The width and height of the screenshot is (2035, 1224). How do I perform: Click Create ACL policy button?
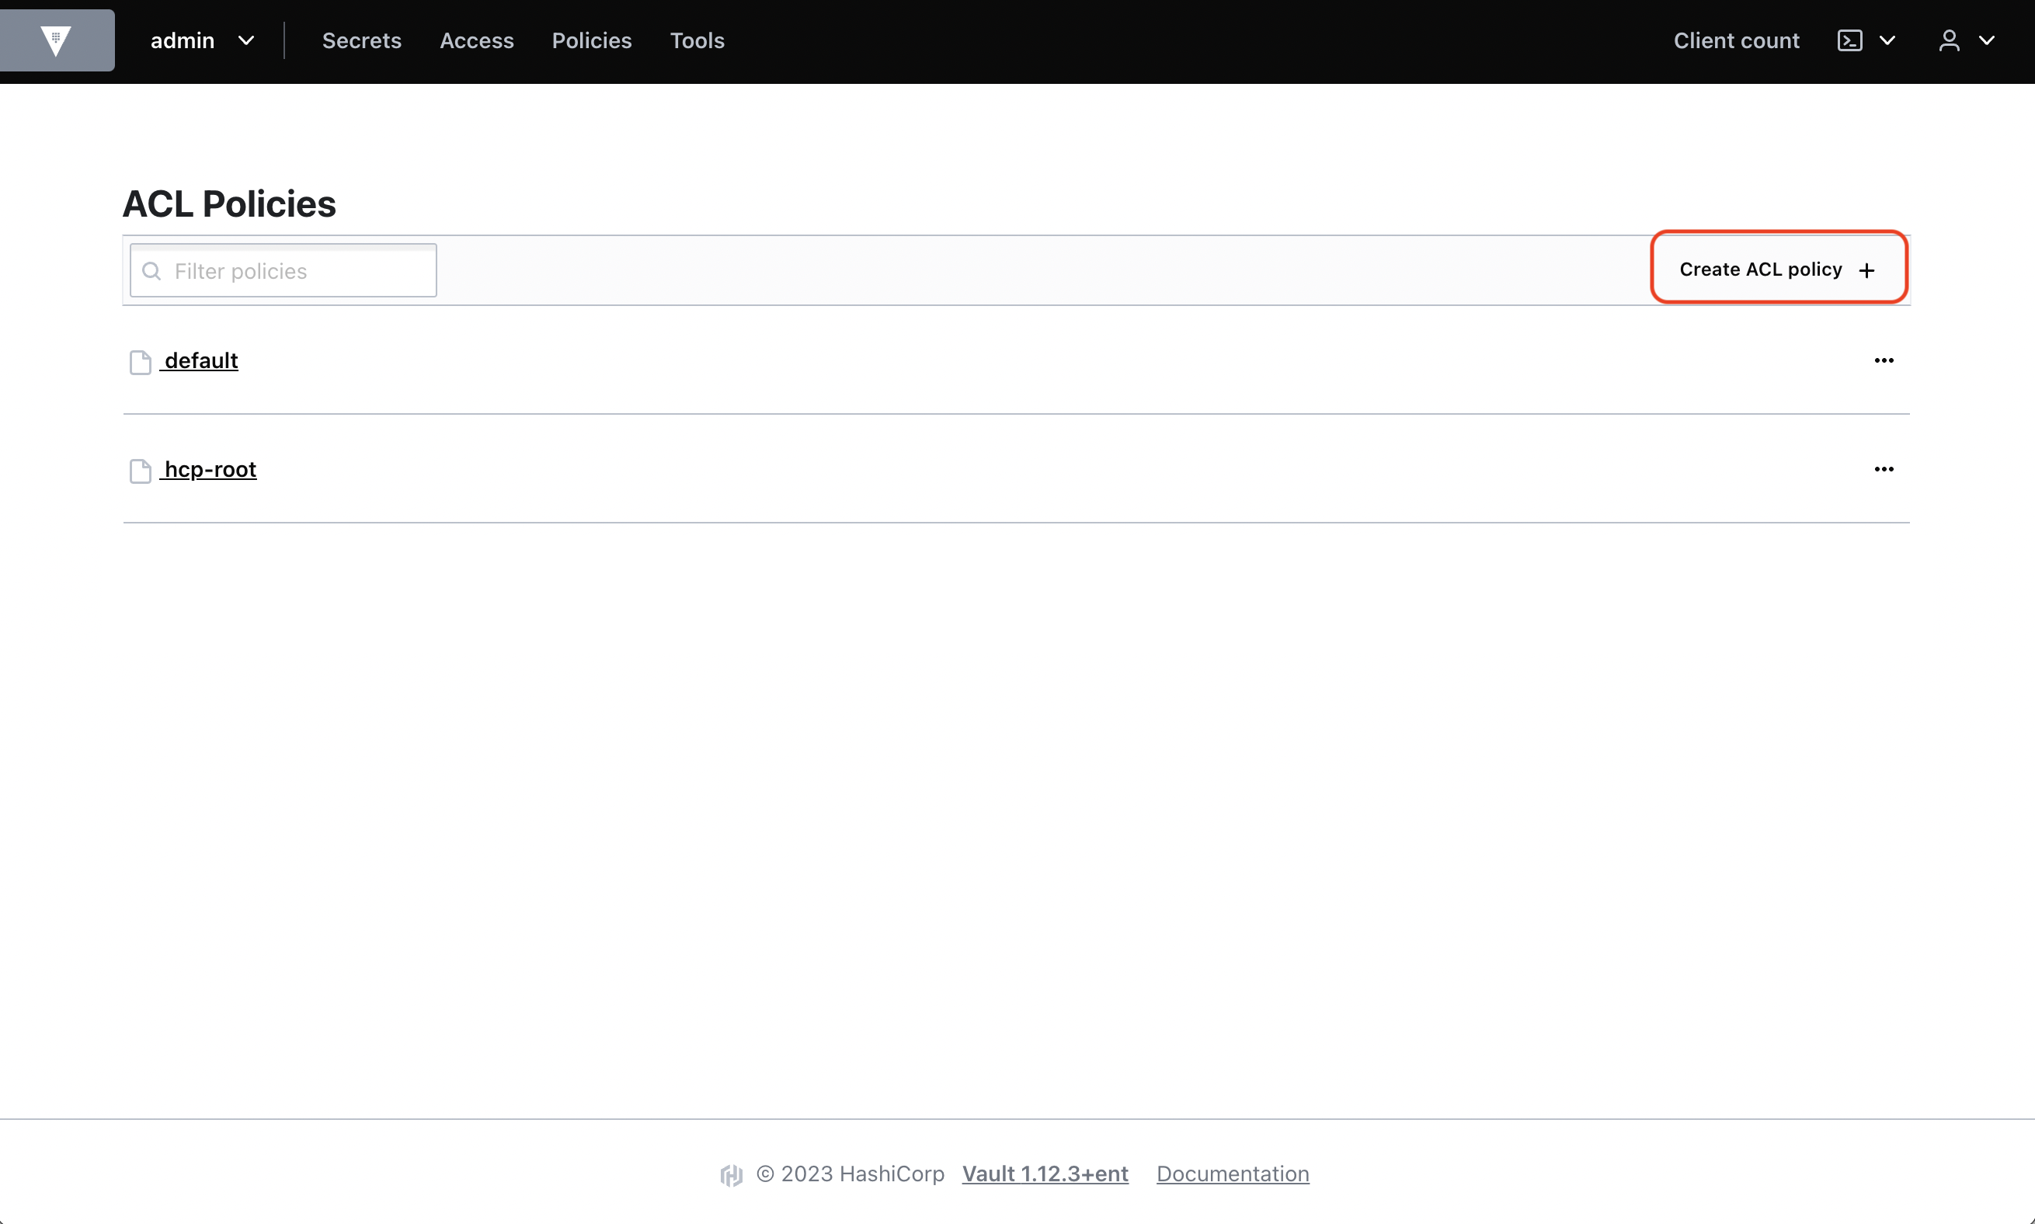pyautogui.click(x=1779, y=269)
